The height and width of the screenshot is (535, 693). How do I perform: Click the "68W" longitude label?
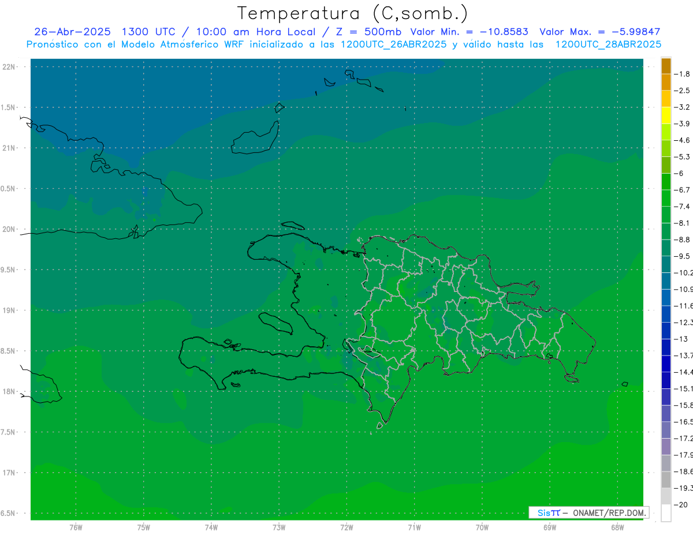(x=617, y=527)
